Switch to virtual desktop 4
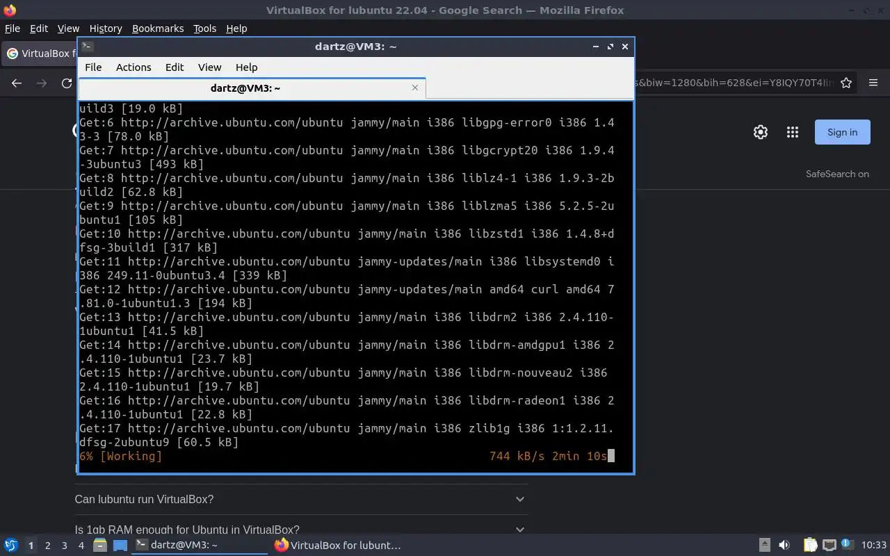This screenshot has height=556, width=890. click(x=81, y=546)
